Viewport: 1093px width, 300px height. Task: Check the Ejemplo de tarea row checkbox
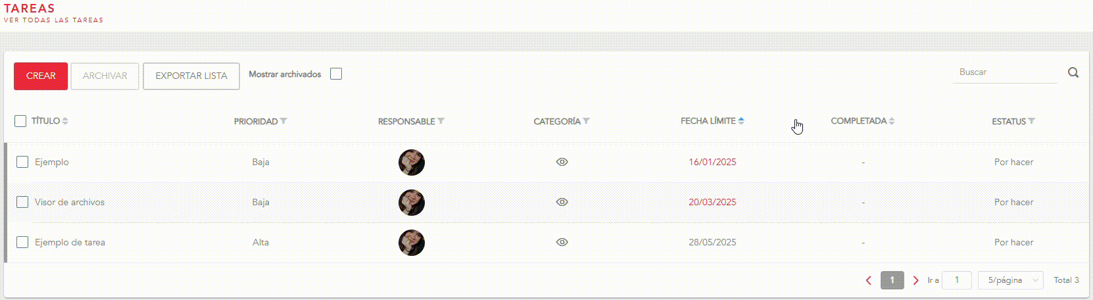(x=22, y=242)
